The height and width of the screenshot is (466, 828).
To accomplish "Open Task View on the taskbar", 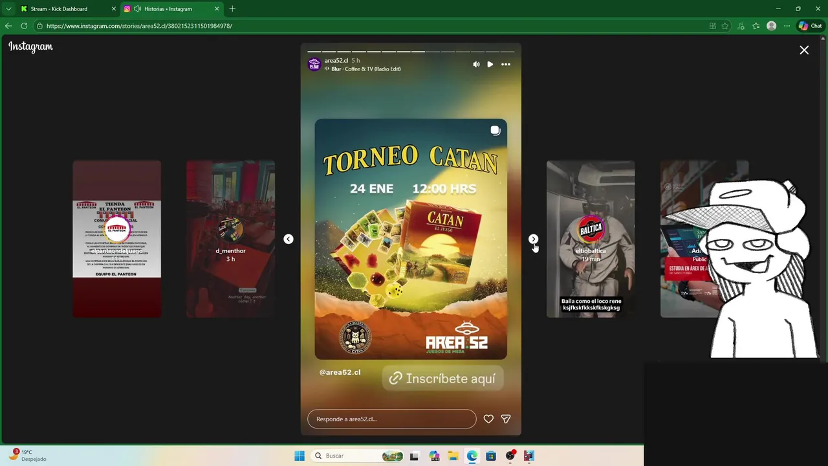I will [414, 456].
